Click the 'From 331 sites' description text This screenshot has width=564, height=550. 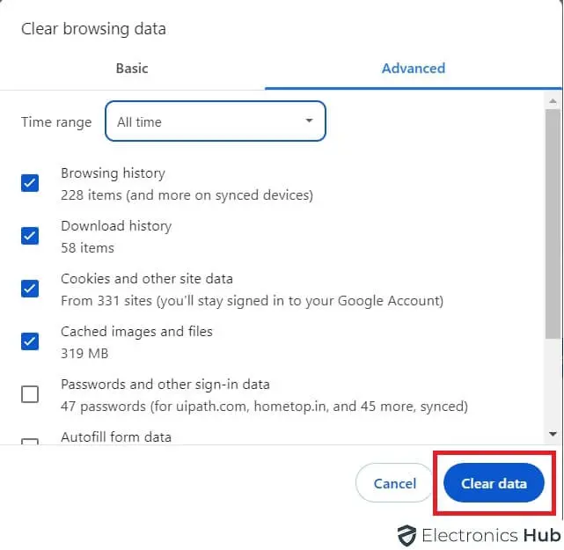coord(253,301)
